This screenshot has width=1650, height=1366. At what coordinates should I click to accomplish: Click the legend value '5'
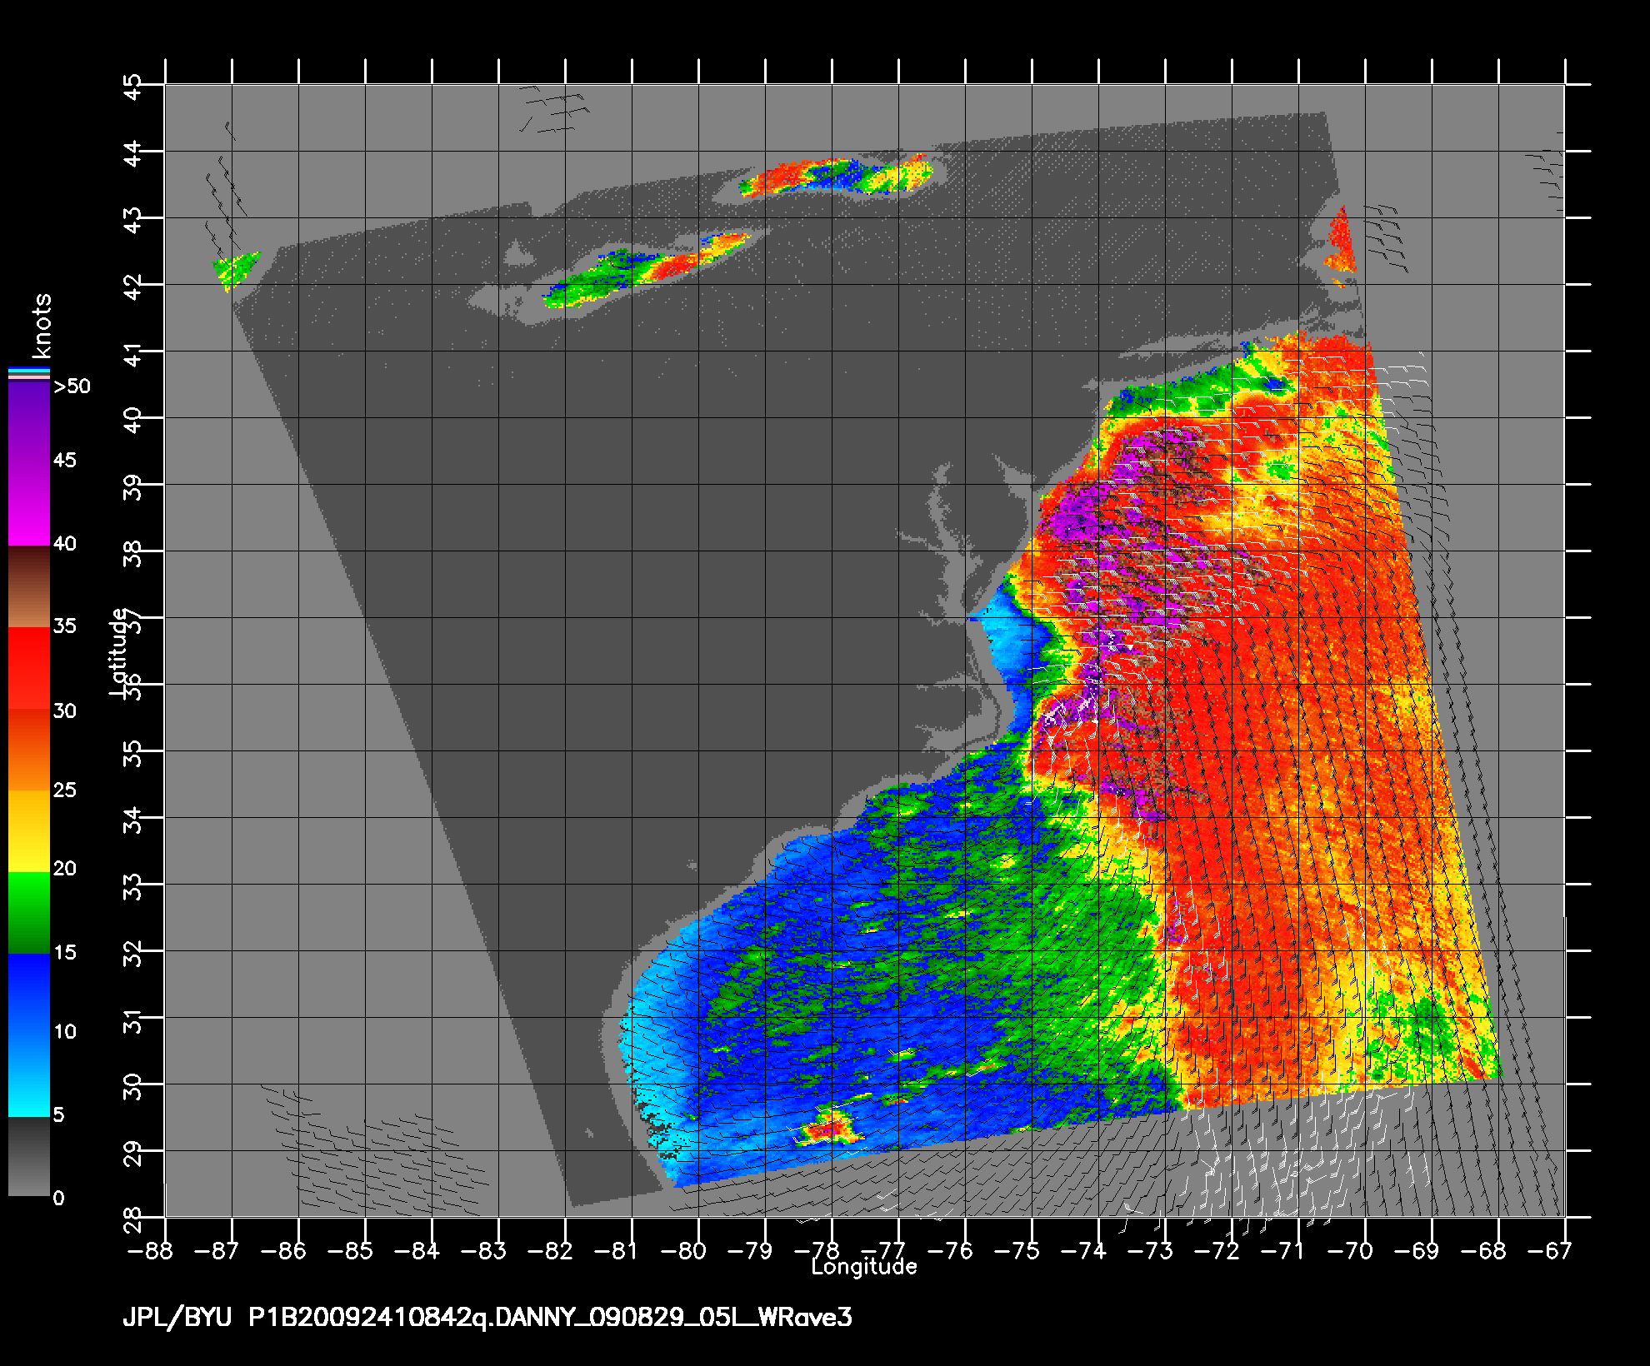[58, 1114]
